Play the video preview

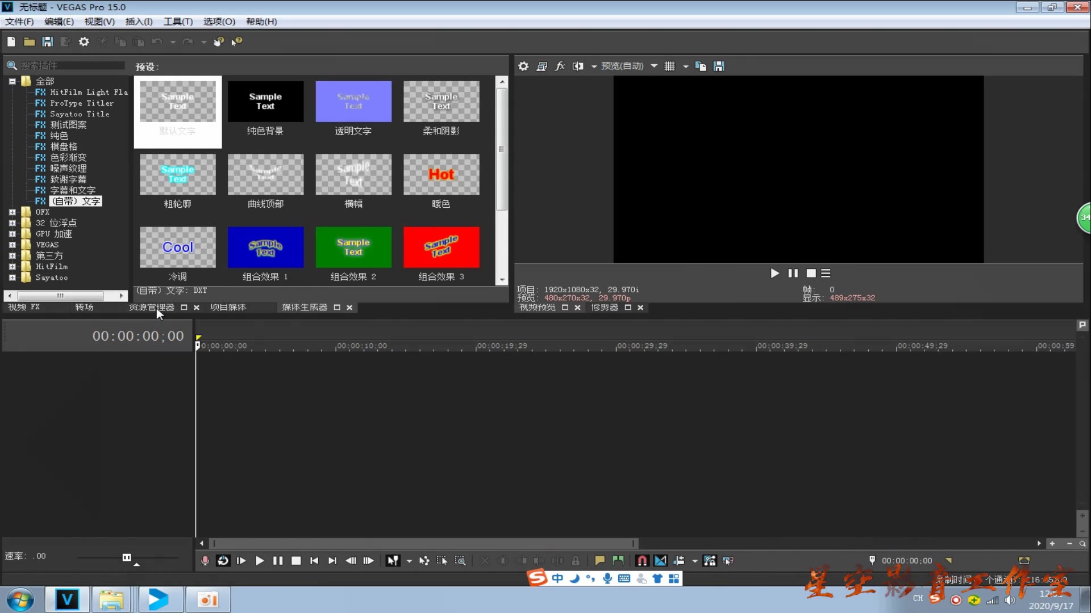click(774, 274)
